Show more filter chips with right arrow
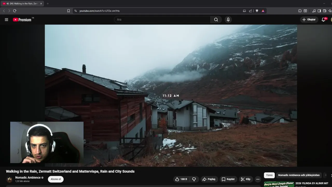The image size is (332, 187). [x=331, y=176]
